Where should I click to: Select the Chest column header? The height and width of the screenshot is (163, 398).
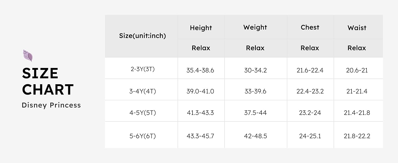point(310,27)
